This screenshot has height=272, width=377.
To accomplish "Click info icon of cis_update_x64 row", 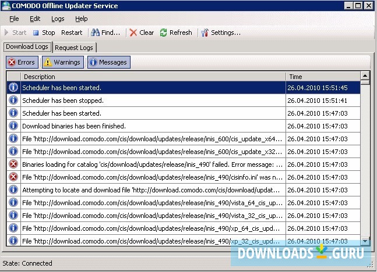I will coord(13,138).
